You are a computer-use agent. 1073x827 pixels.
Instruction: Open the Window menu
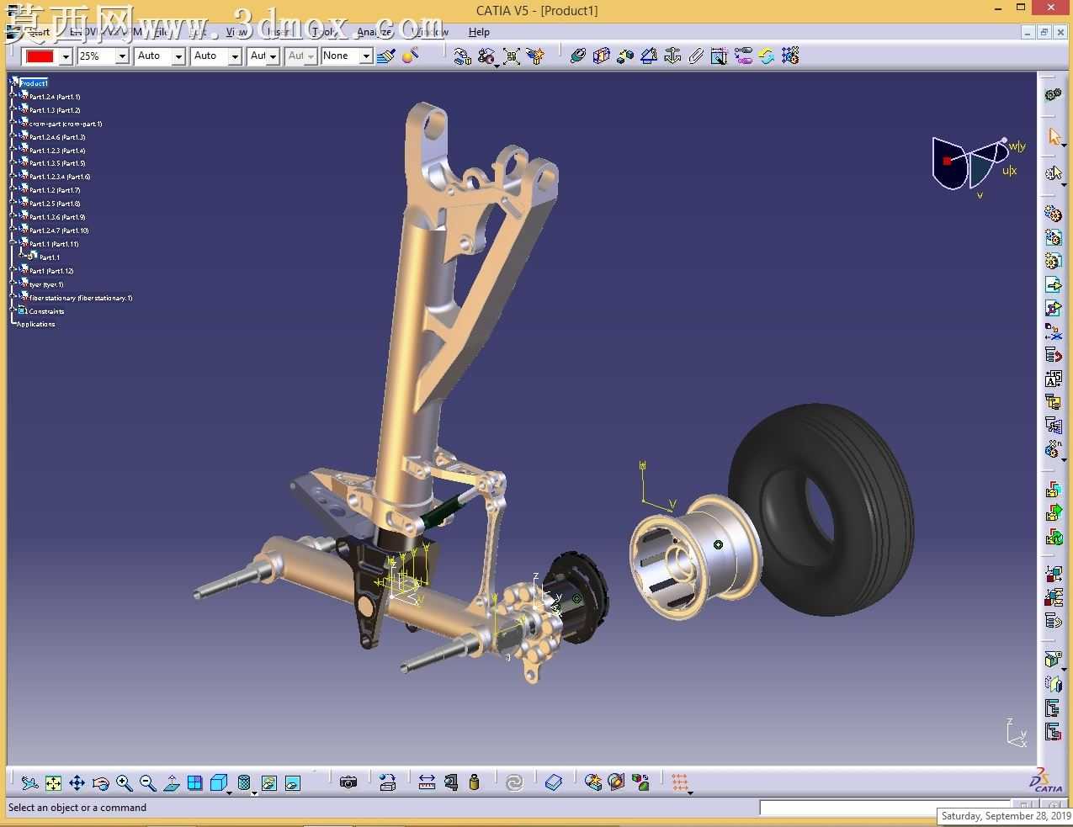tap(431, 32)
